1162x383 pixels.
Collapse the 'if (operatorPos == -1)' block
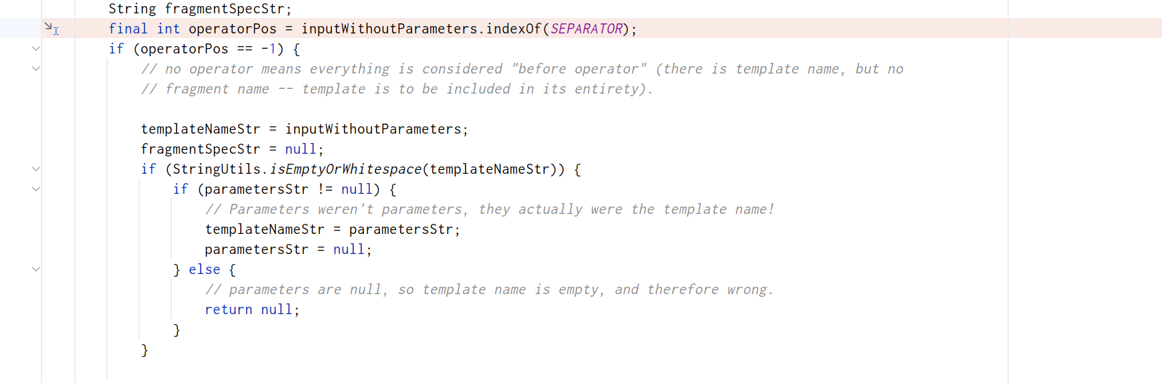36,49
